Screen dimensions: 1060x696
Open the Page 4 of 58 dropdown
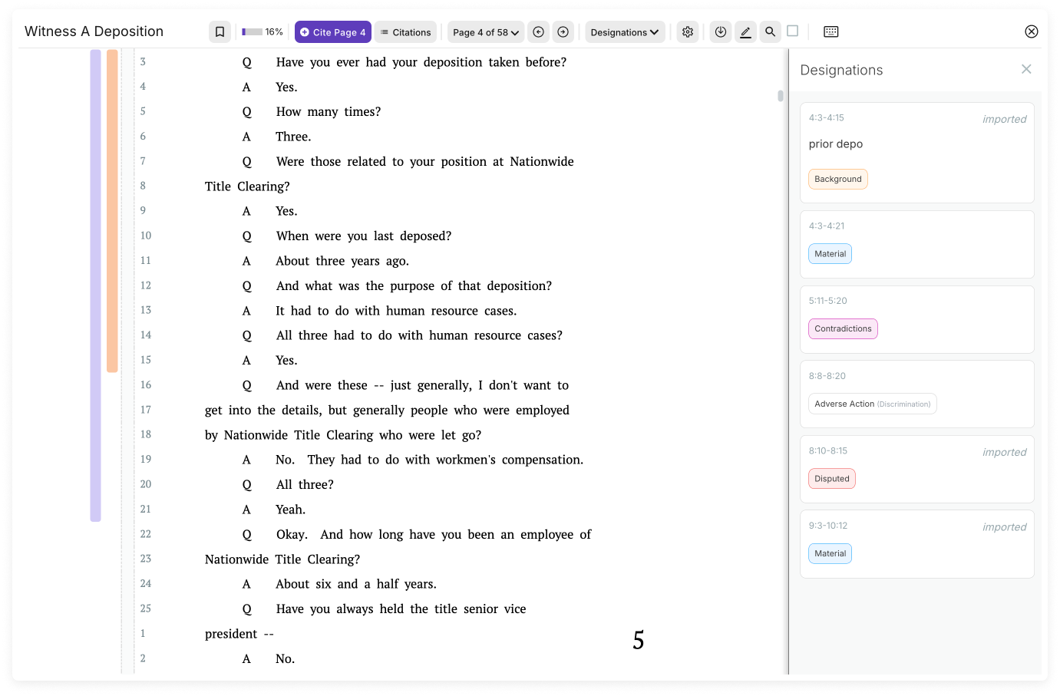coord(485,31)
